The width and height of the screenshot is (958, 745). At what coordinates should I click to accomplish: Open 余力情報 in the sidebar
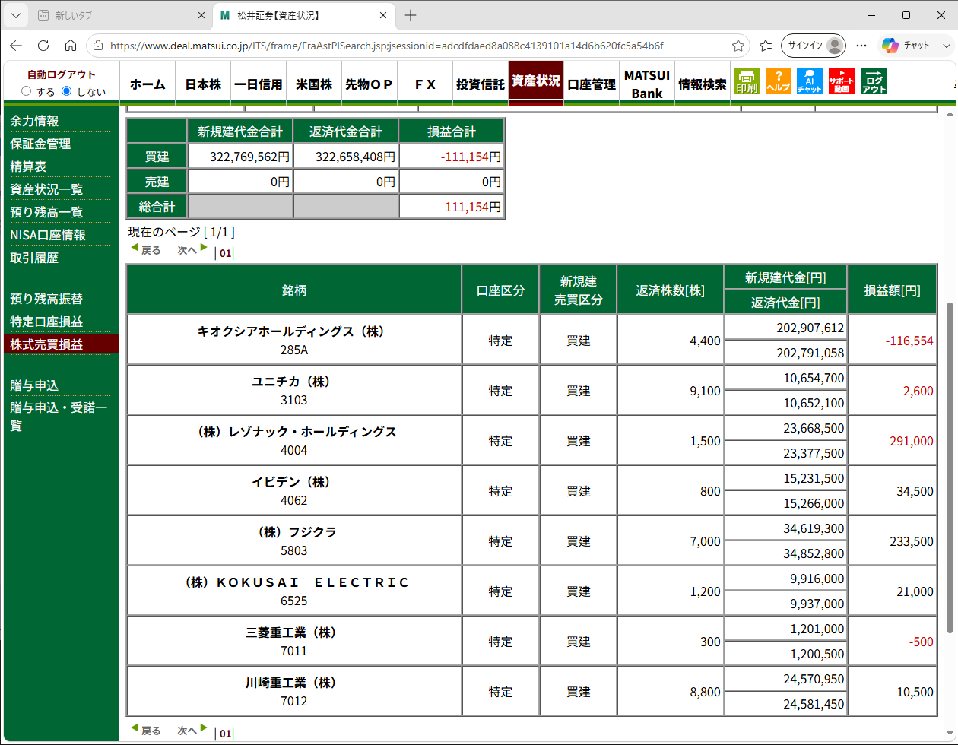tap(34, 121)
